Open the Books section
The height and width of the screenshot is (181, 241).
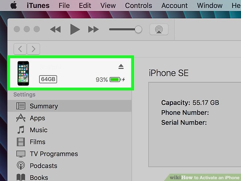(70, 177)
